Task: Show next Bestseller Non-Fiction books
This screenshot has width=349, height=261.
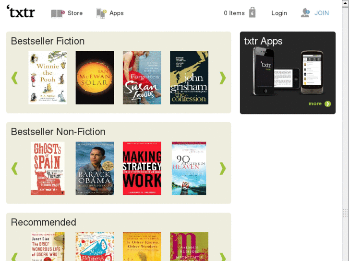Action: tap(223, 169)
